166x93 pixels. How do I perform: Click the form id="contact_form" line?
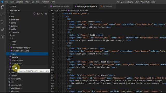75,13
